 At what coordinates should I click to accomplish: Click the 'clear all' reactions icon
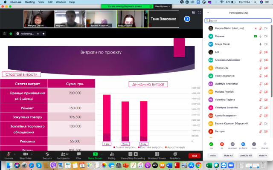coord(265,144)
